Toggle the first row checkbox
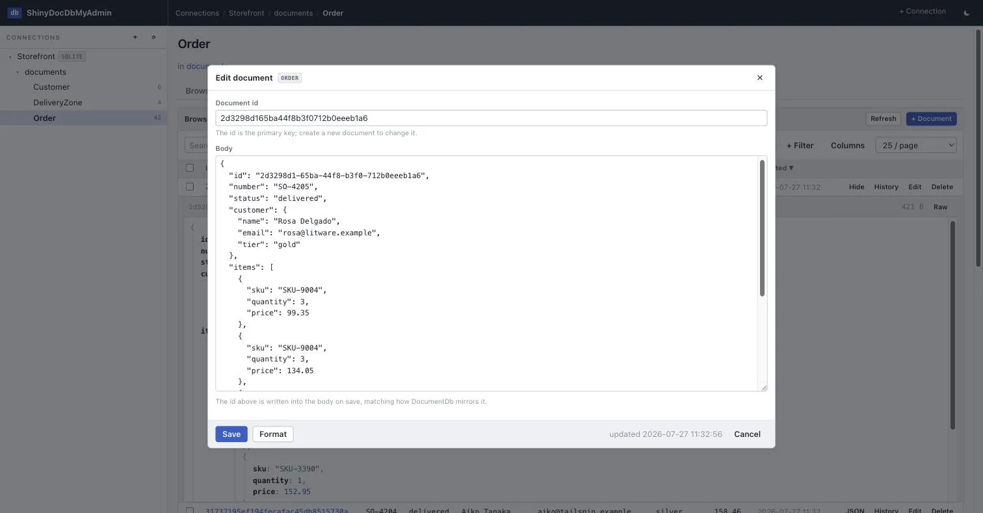 point(190,187)
